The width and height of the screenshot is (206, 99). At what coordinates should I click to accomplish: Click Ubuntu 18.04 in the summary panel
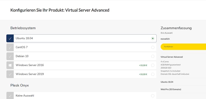pyautogui.click(x=167, y=82)
